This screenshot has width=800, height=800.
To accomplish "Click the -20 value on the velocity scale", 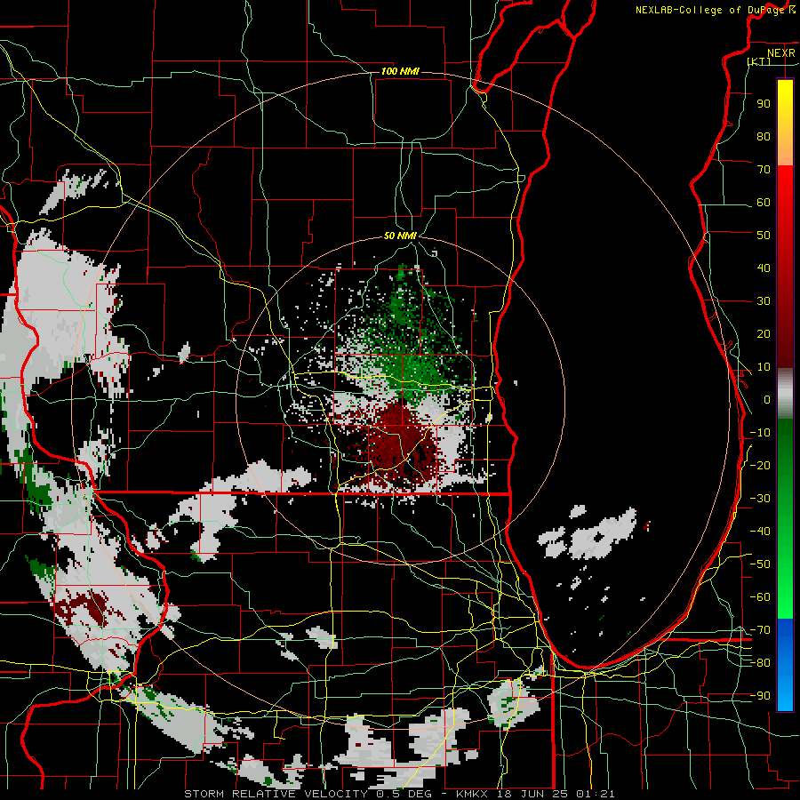I will point(760,465).
